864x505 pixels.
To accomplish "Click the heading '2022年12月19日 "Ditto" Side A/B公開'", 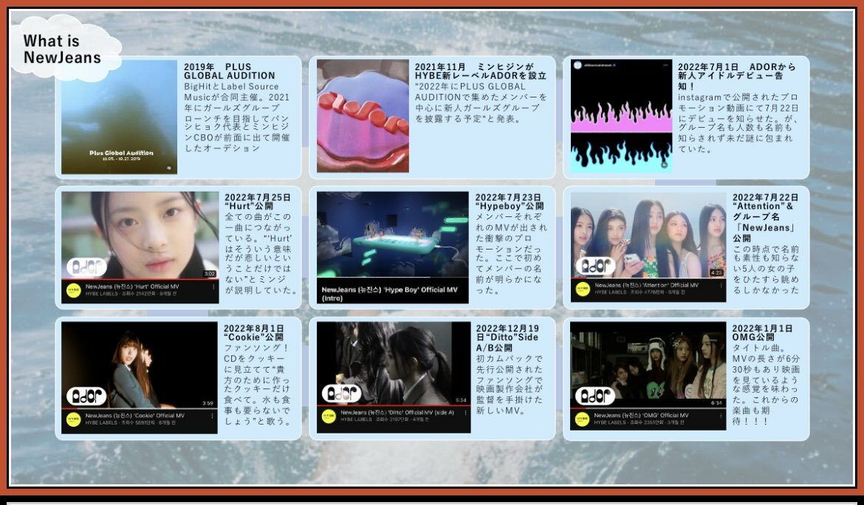I will tap(507, 337).
